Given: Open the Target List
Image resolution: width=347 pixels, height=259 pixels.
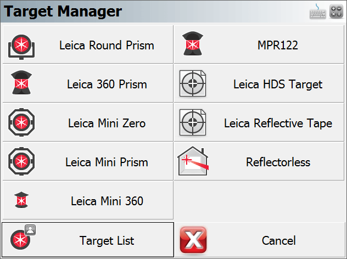Looking at the screenshot, I should click(x=88, y=240).
